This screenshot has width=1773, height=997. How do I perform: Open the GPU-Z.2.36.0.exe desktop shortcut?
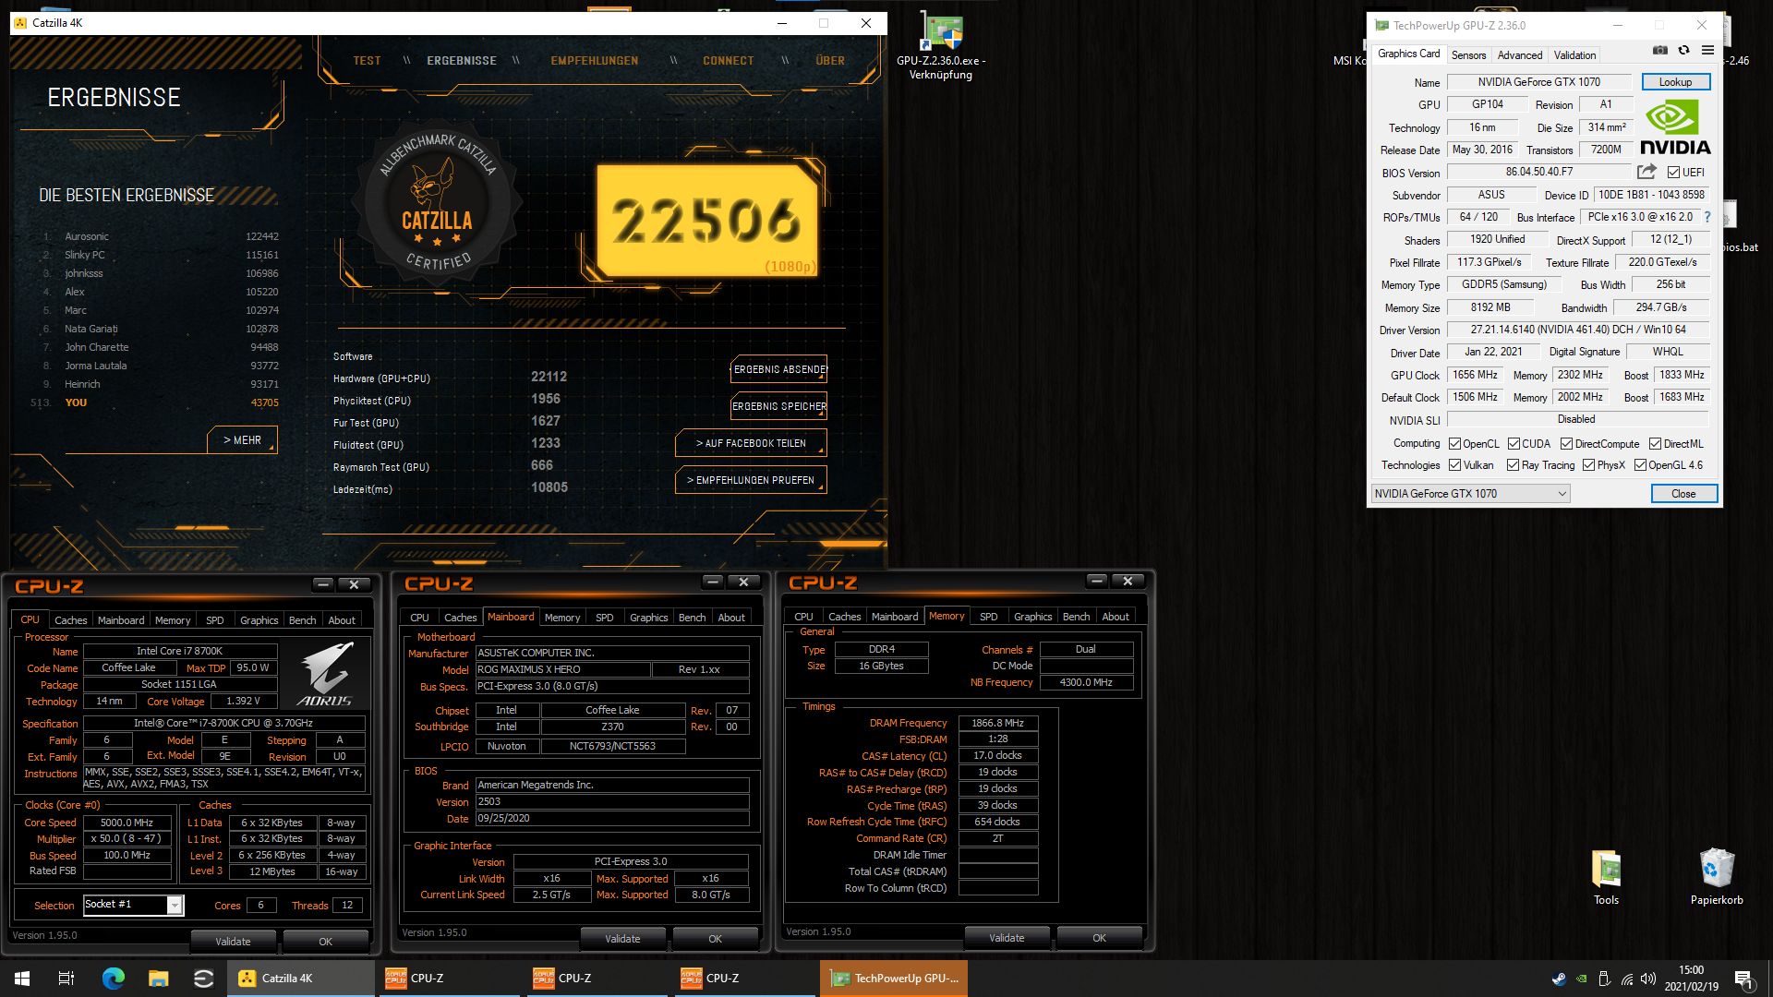click(x=941, y=46)
